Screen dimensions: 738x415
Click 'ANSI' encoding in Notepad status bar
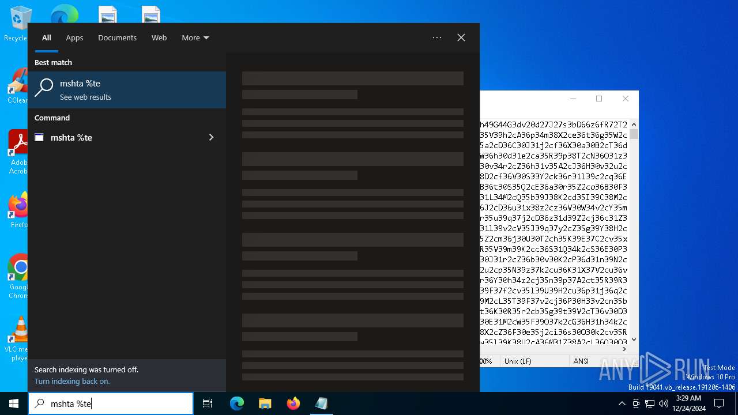[581, 361]
